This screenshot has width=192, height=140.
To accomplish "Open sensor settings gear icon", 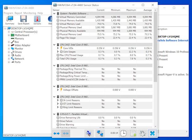I will [x=143, y=133].
